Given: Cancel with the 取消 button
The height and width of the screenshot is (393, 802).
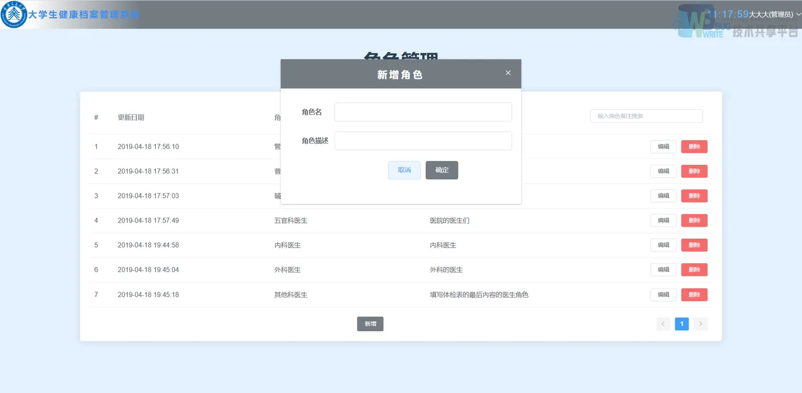Looking at the screenshot, I should pos(404,170).
